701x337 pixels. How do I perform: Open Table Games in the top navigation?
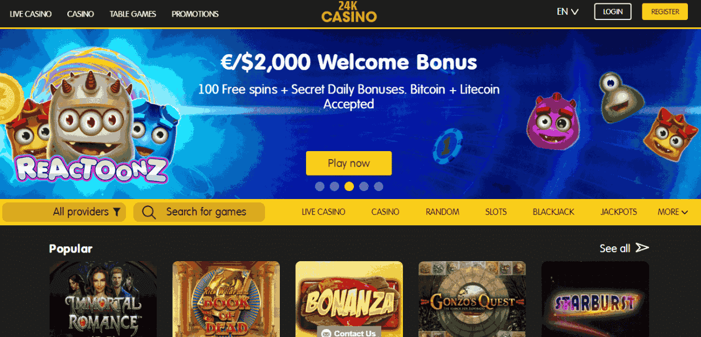[x=133, y=14]
